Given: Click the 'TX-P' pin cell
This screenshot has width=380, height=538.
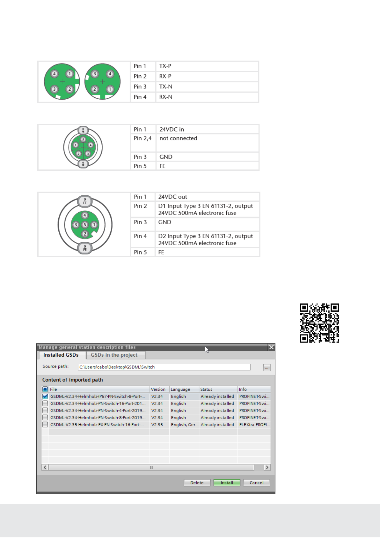Looking at the screenshot, I should 207,66.
